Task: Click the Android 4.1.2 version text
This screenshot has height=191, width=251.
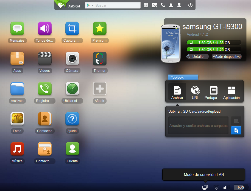Action: [x=197, y=34]
